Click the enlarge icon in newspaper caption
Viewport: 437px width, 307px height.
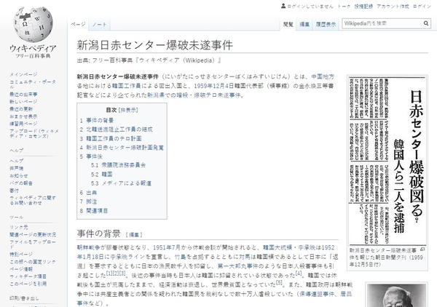pyautogui.click(x=422, y=250)
